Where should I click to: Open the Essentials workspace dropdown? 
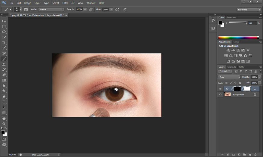click(249, 10)
